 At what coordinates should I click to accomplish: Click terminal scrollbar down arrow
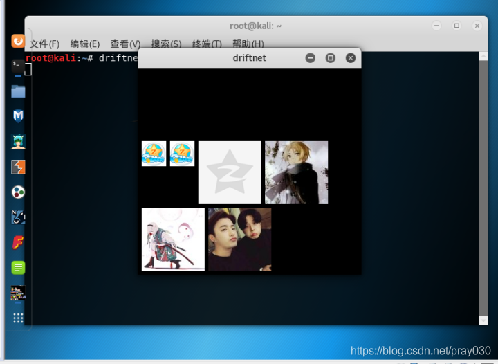(x=483, y=320)
